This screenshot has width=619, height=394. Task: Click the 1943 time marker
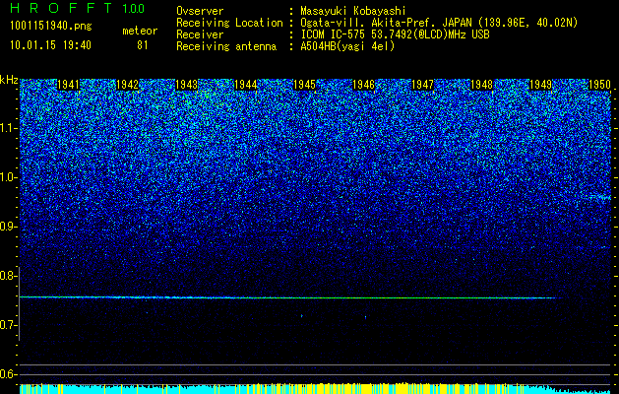186,85
